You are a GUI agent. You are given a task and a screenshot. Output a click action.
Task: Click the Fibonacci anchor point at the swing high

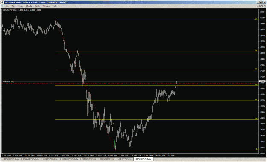pyautogui.click(x=55, y=20)
